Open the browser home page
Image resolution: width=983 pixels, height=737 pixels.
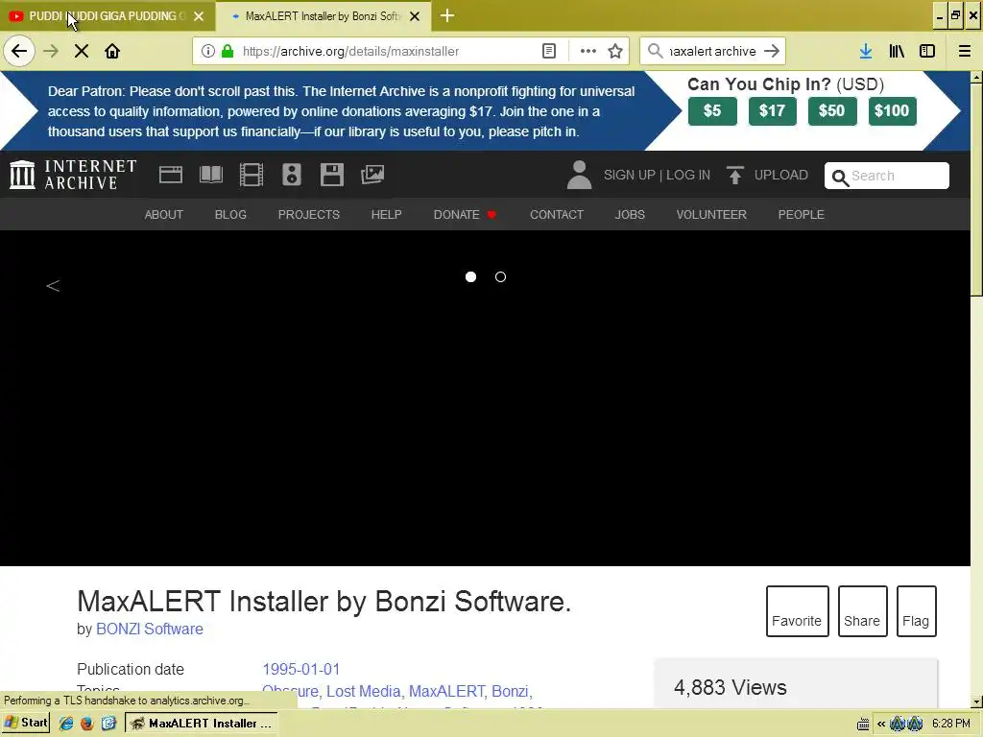click(x=112, y=51)
